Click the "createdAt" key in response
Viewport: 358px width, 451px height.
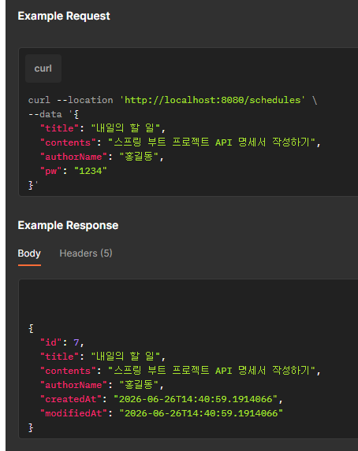point(71,399)
